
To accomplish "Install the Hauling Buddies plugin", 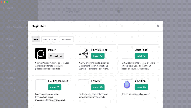I will tap(55, 87).
